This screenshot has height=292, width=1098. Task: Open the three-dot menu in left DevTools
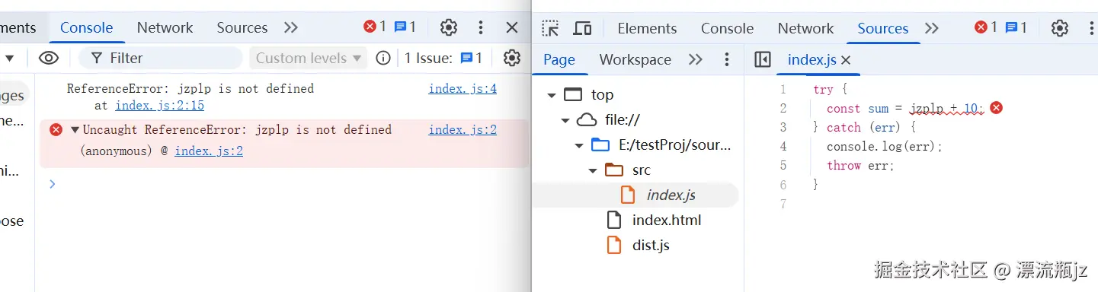coord(480,28)
